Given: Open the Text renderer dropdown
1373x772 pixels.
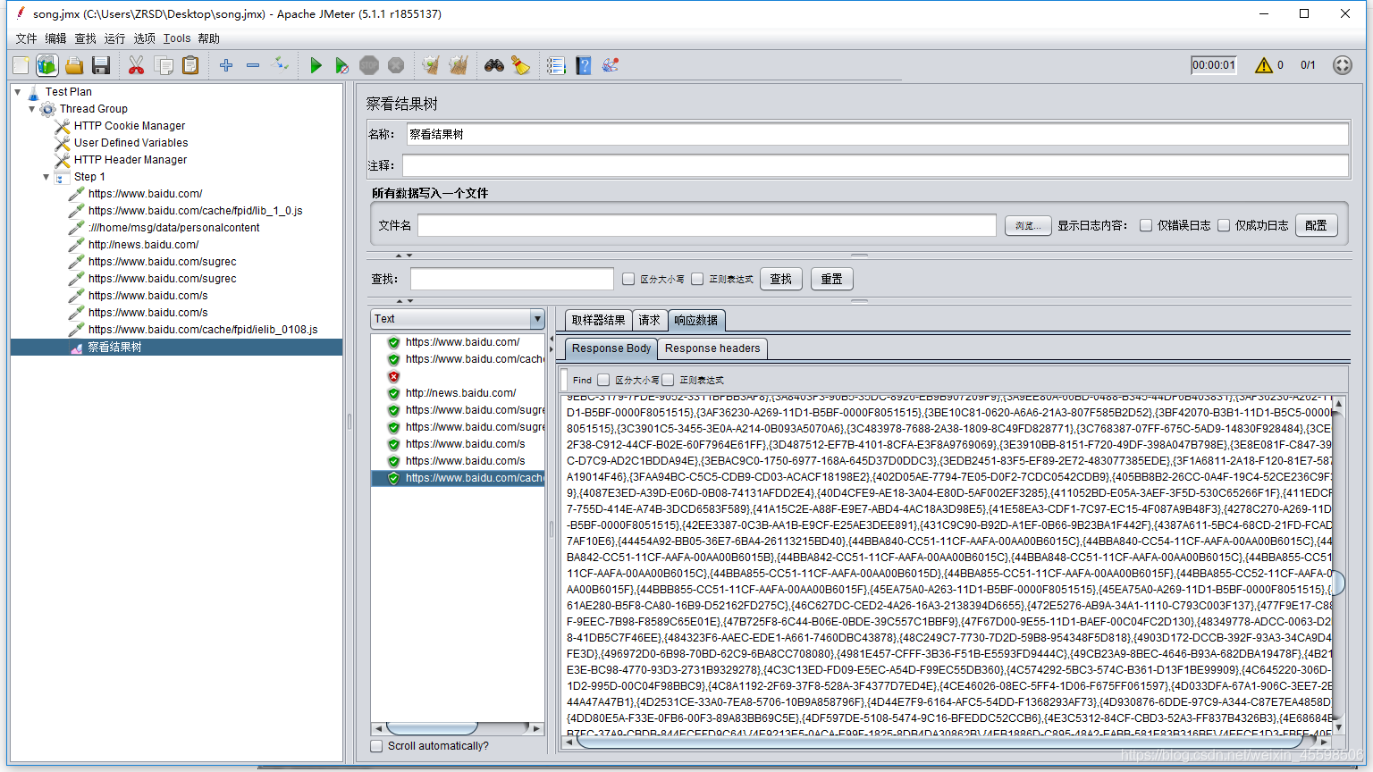Looking at the screenshot, I should pos(537,319).
